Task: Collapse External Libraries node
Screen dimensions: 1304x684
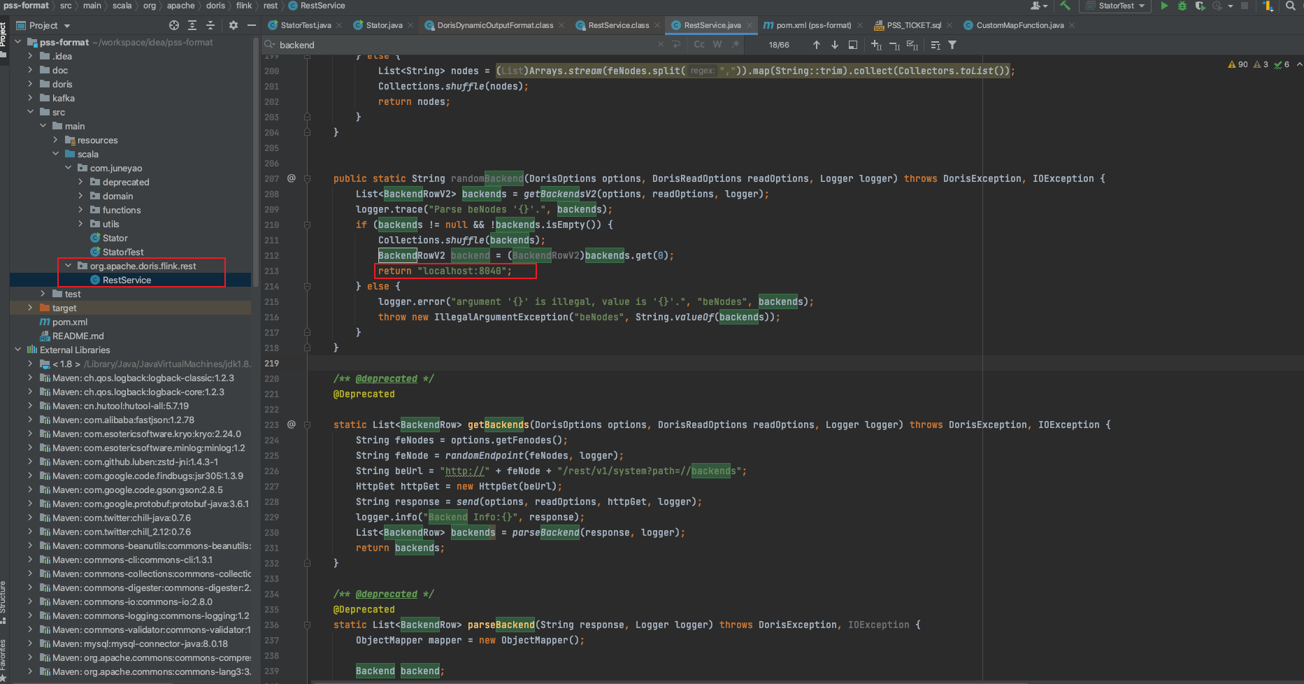Action: click(17, 350)
